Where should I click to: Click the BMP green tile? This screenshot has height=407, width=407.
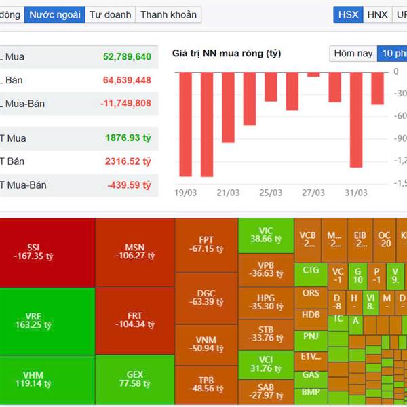coord(311,396)
